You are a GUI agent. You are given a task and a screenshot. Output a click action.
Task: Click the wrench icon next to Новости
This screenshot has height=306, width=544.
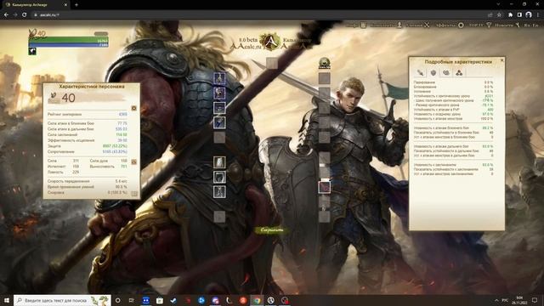(x=518, y=25)
